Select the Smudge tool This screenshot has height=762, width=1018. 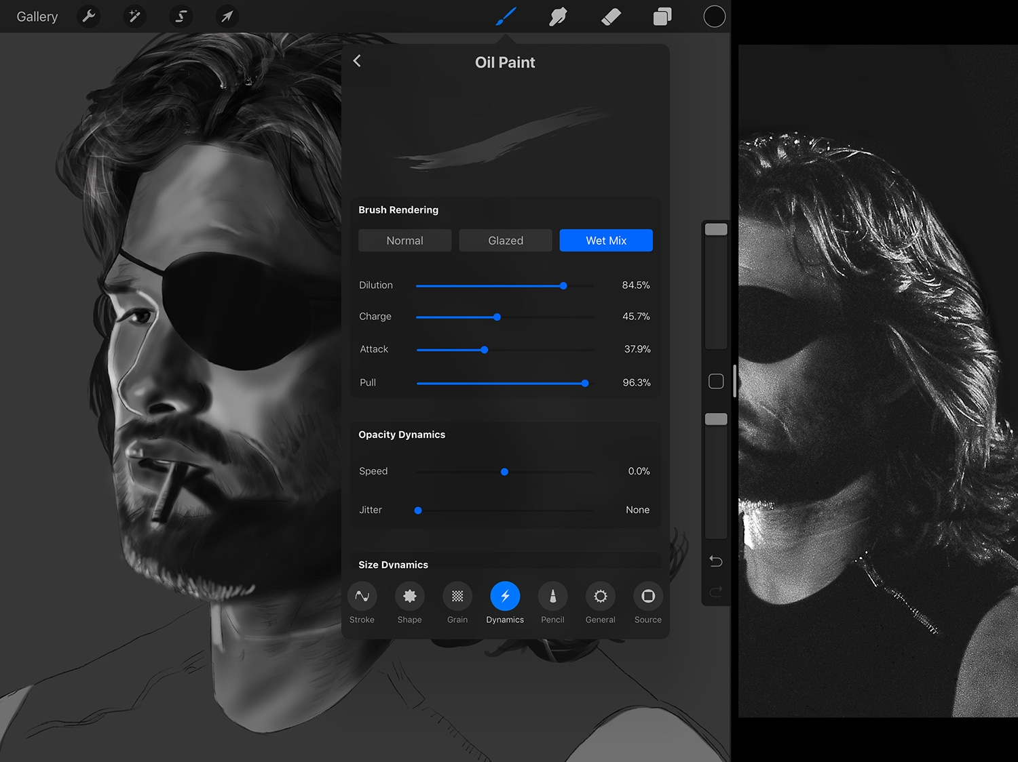click(558, 16)
